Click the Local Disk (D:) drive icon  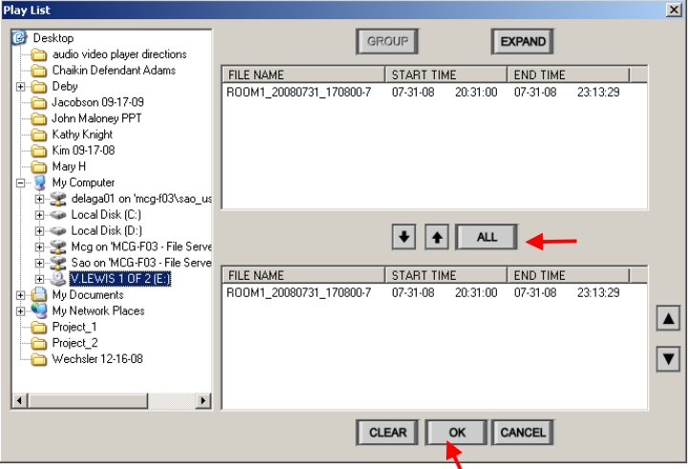(57, 231)
